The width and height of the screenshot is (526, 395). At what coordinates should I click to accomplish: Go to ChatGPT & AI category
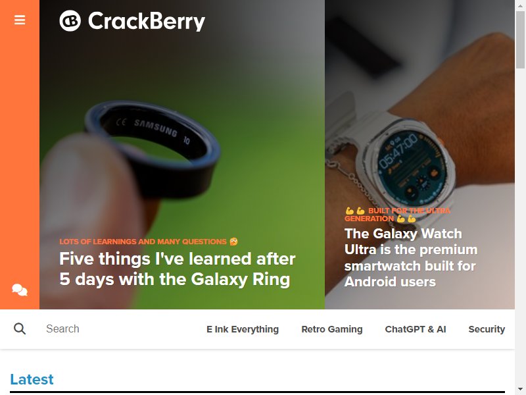coord(416,329)
